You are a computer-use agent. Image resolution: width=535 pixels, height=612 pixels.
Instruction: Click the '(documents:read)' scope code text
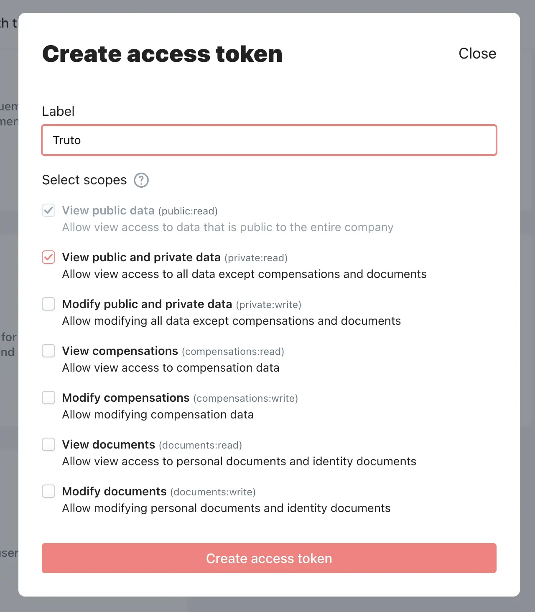(x=201, y=445)
